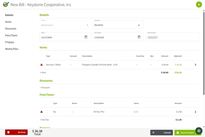
Task: Add a fee with + Fee/Tax
Action: pos(44,120)
